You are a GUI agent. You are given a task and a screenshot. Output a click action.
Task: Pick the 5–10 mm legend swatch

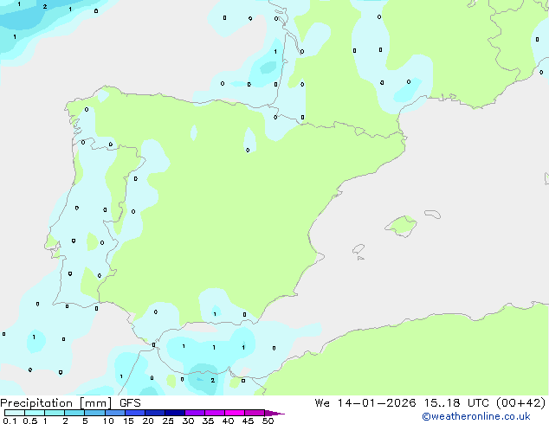tap(94, 413)
